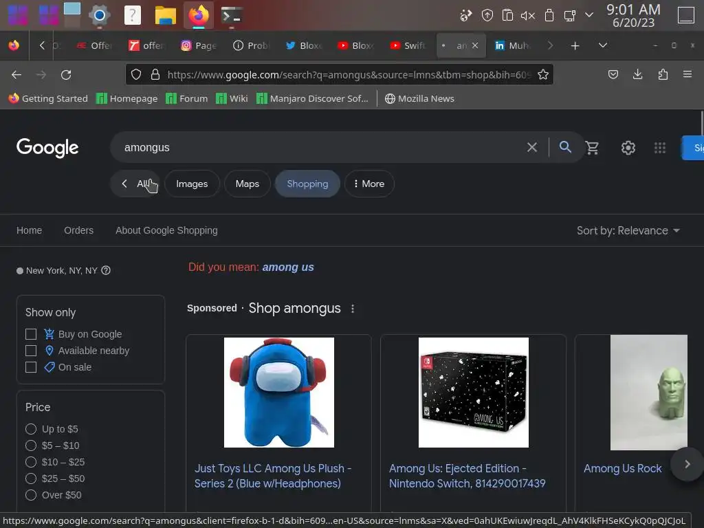This screenshot has width=704, height=528.
Task: Select the $10 – $25 price option
Action: click(x=31, y=462)
